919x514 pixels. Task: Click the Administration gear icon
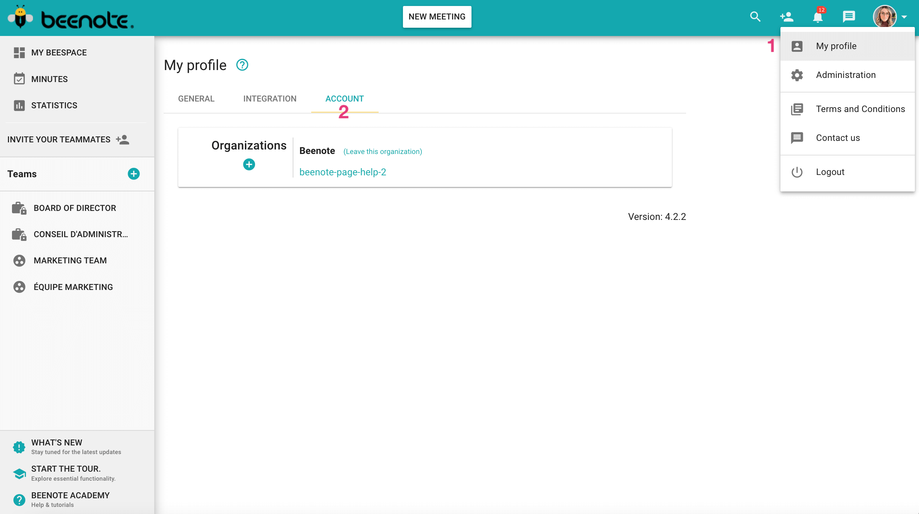tap(797, 75)
